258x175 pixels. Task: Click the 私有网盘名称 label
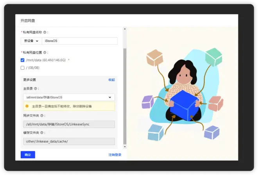pos(32,32)
